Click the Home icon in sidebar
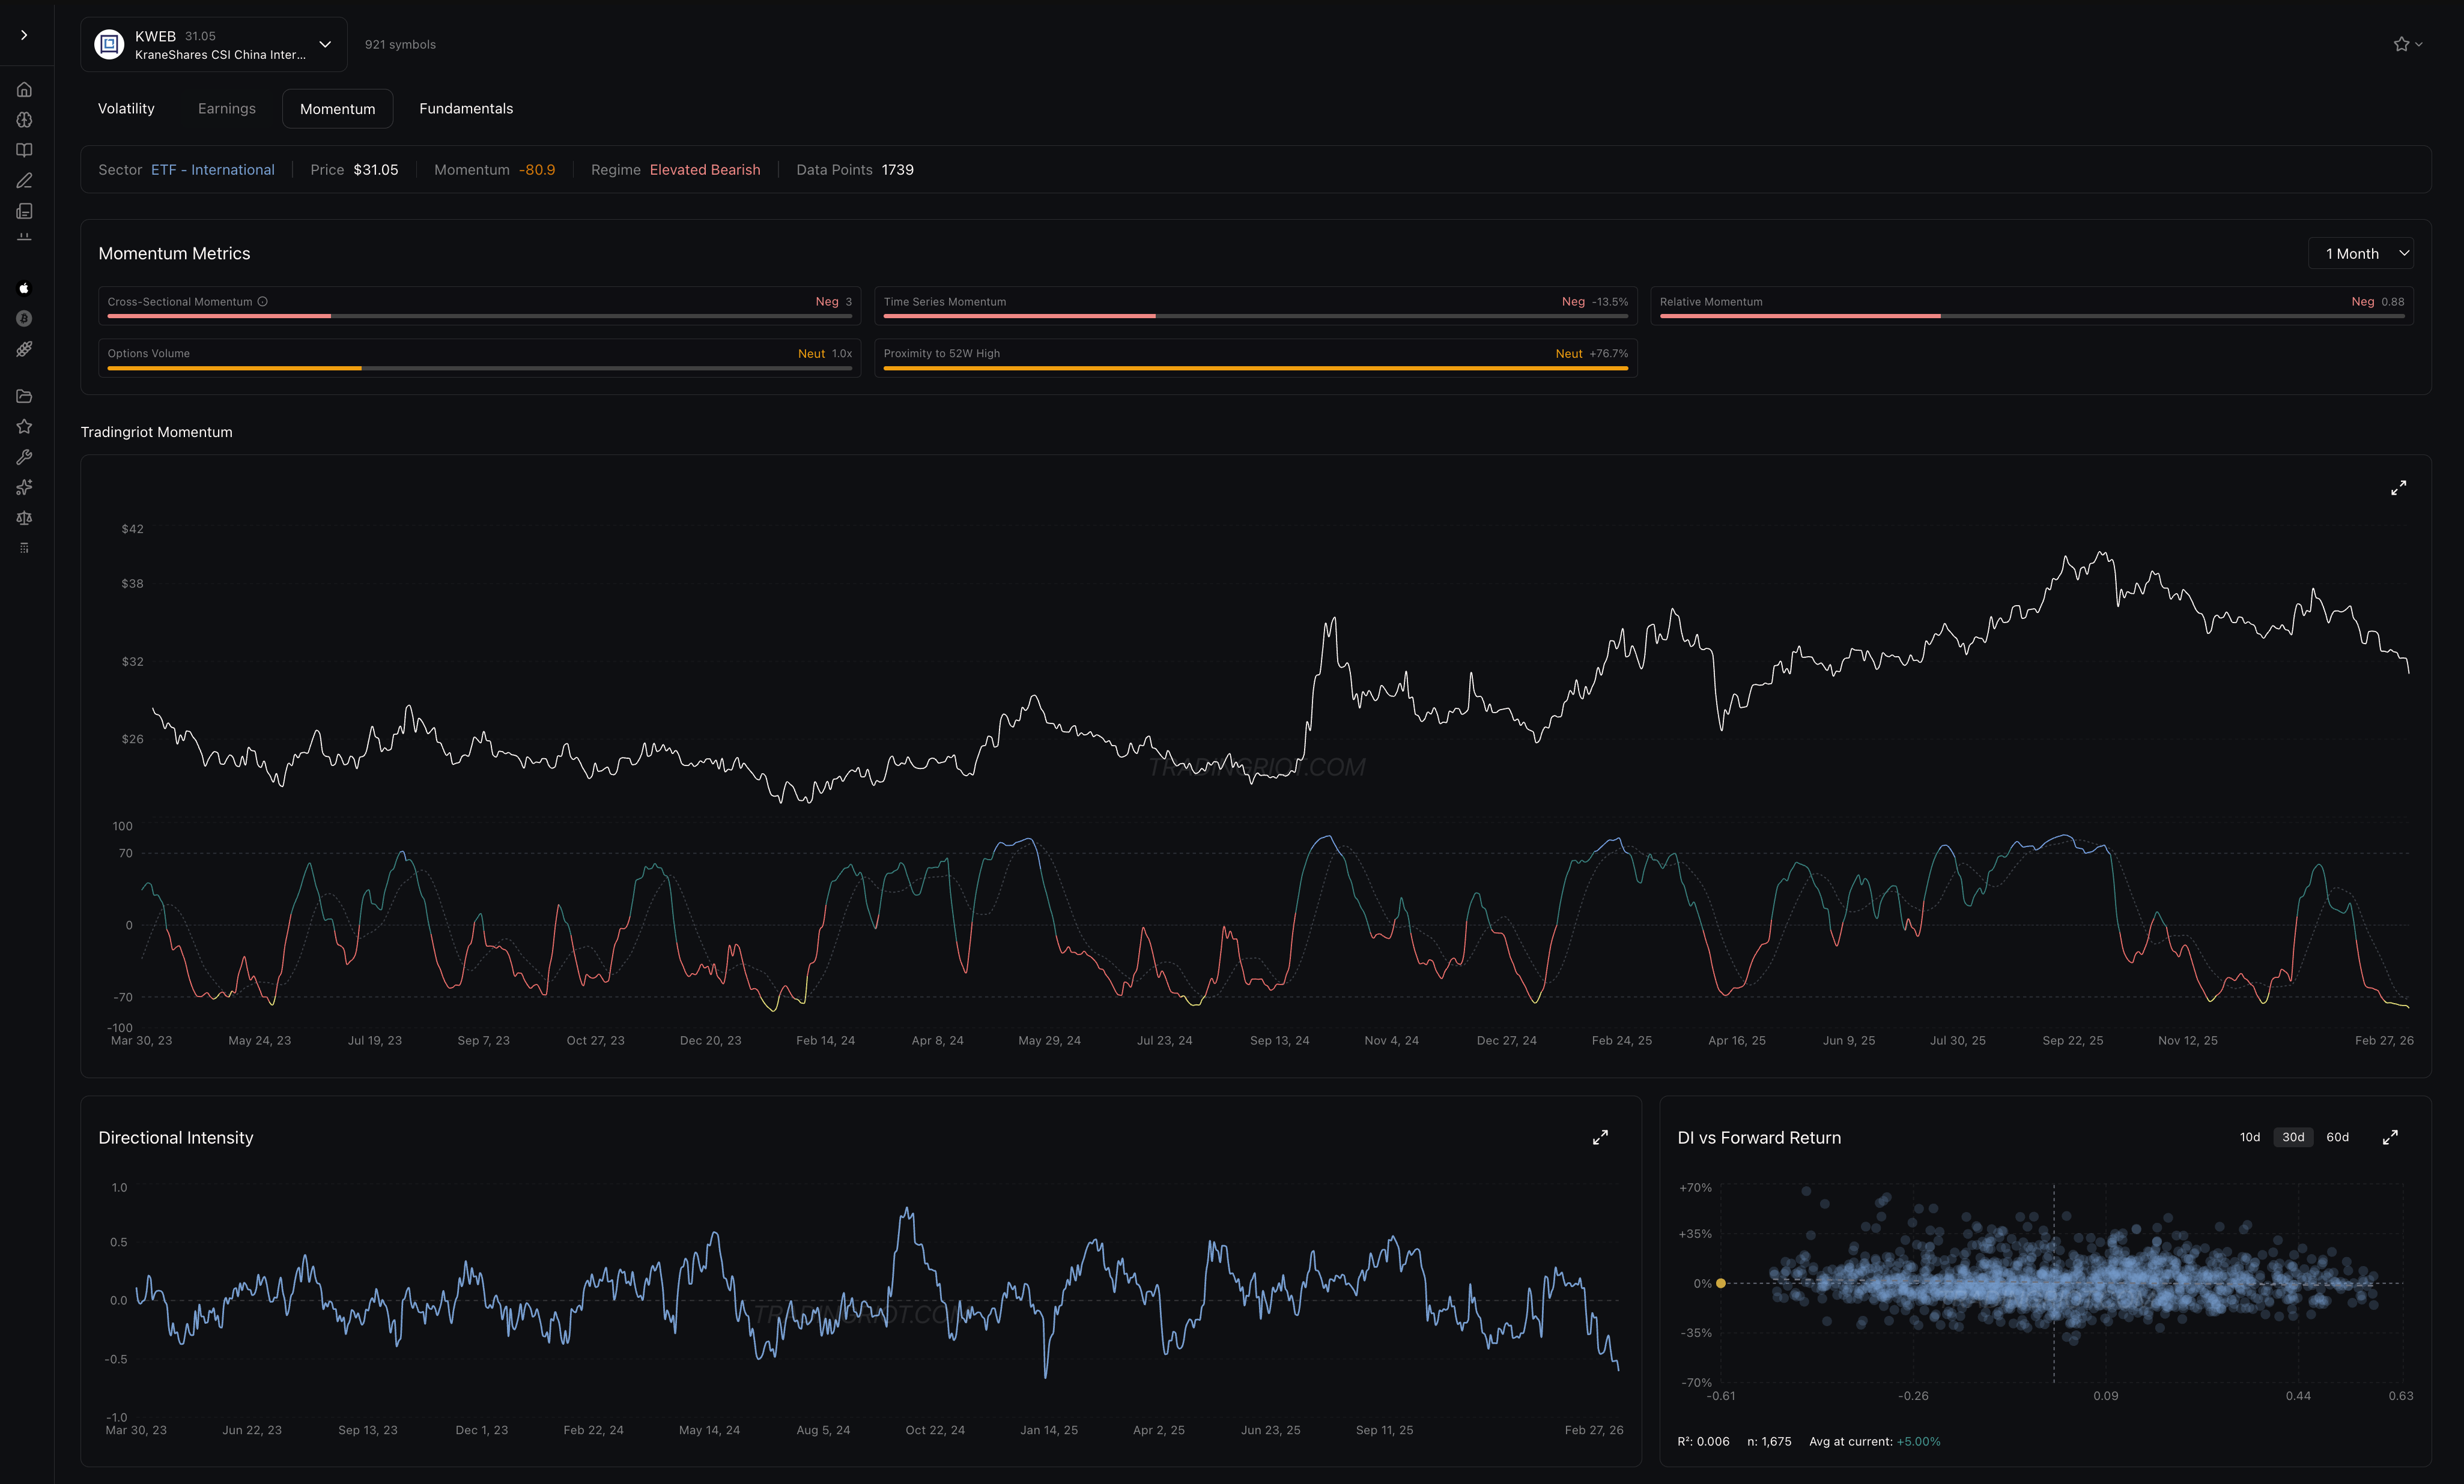2464x1484 pixels. [24, 90]
